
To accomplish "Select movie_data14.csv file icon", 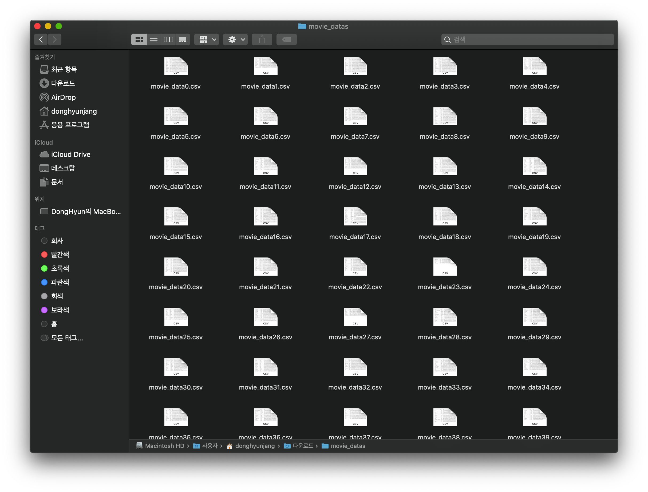I will tap(534, 166).
